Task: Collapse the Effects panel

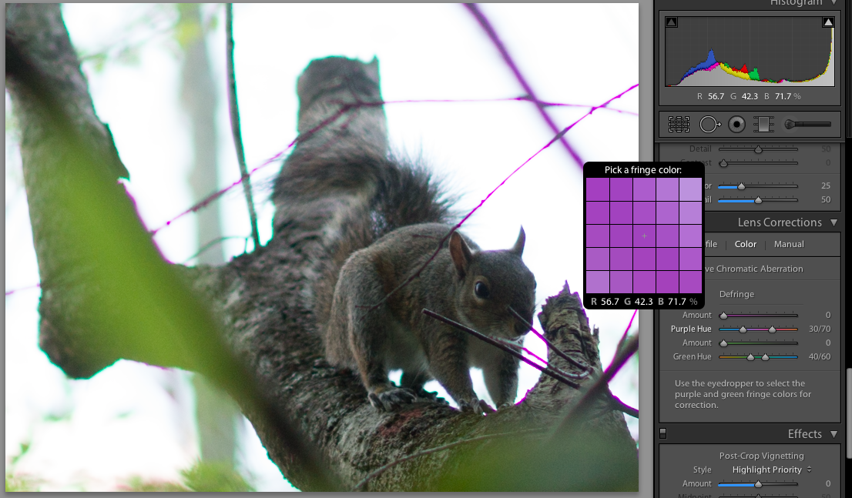Action: [834, 434]
